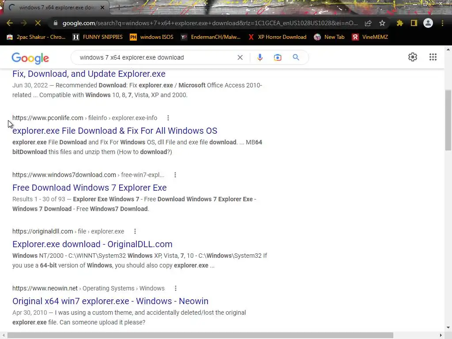The image size is (452, 339).
Task: Click the magnifying glass search button
Action: coord(296,57)
